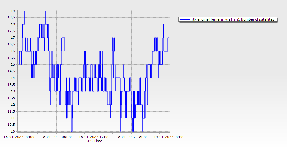
Task: Click the 19 label on the vertical axis
Action: click(13, 11)
